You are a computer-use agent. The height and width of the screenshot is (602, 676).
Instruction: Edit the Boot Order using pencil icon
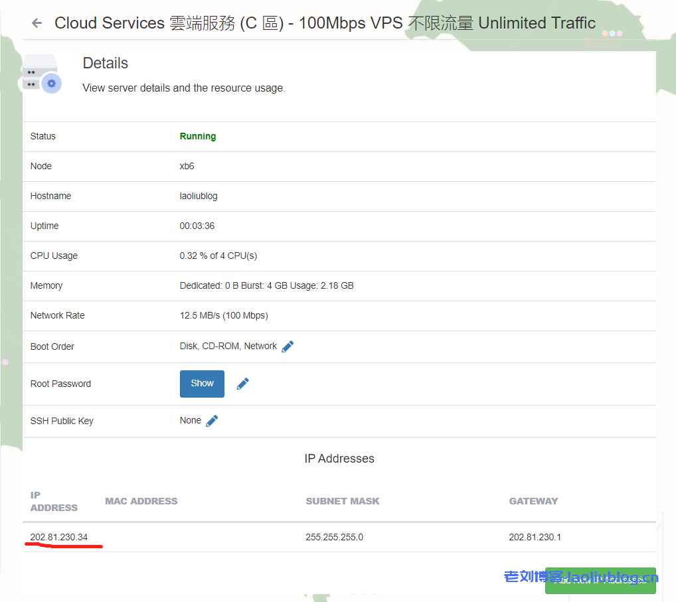tap(288, 346)
